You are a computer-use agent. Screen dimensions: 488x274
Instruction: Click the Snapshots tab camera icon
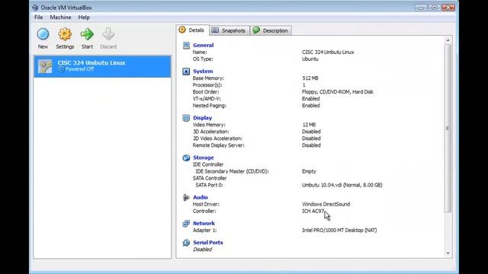coord(215,30)
